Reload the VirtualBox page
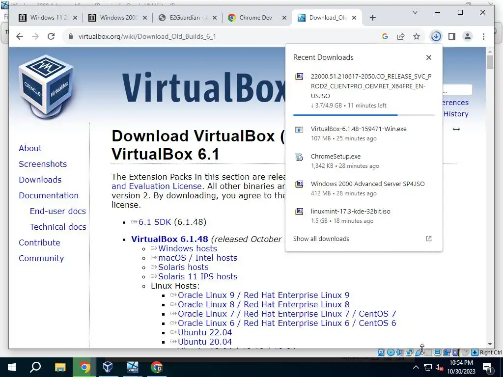503x377 pixels. pos(51,36)
